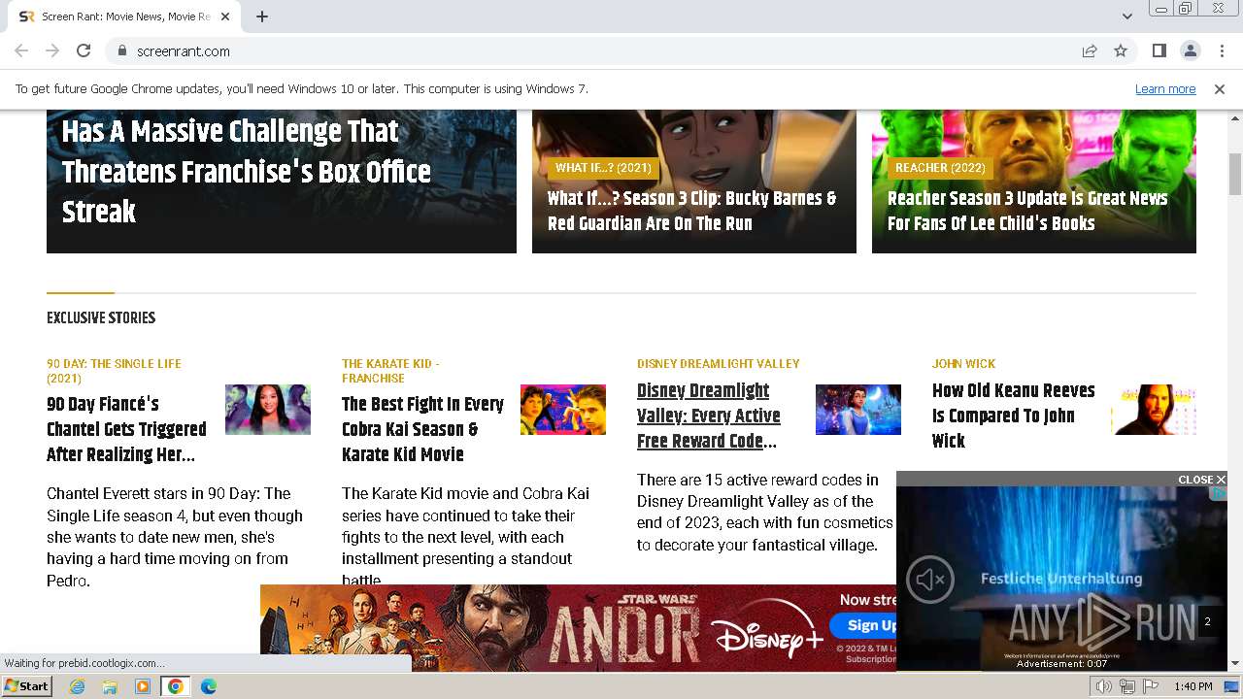
Task: Click the Cobra Kai fight thumbnail
Action: point(563,410)
